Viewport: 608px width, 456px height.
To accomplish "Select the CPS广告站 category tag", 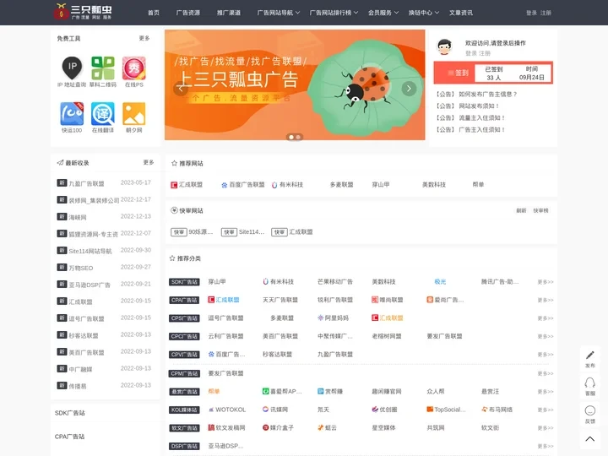I will click(184, 318).
